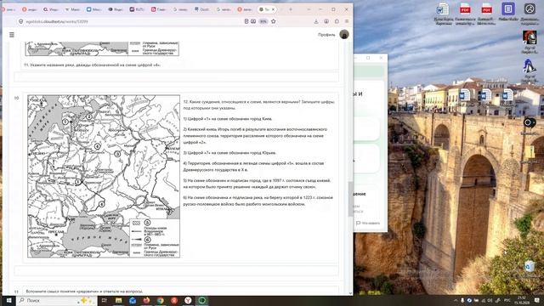Bookmark this page with the star icon
The width and height of the screenshot is (544, 306).
[x=274, y=21]
